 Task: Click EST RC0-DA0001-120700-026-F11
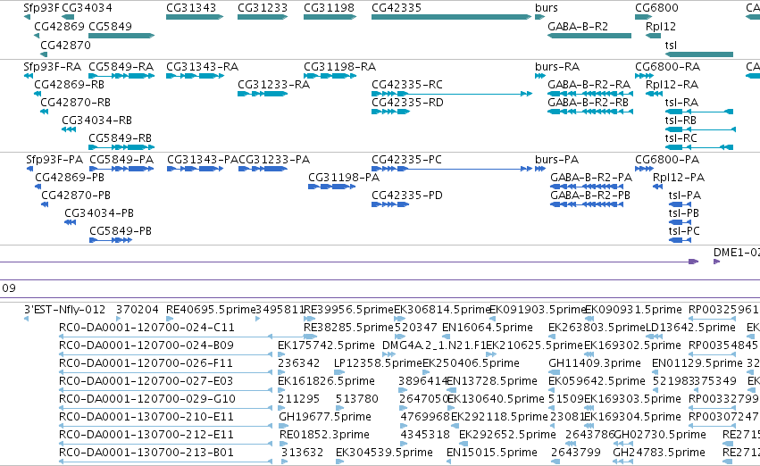pyautogui.click(x=165, y=372)
